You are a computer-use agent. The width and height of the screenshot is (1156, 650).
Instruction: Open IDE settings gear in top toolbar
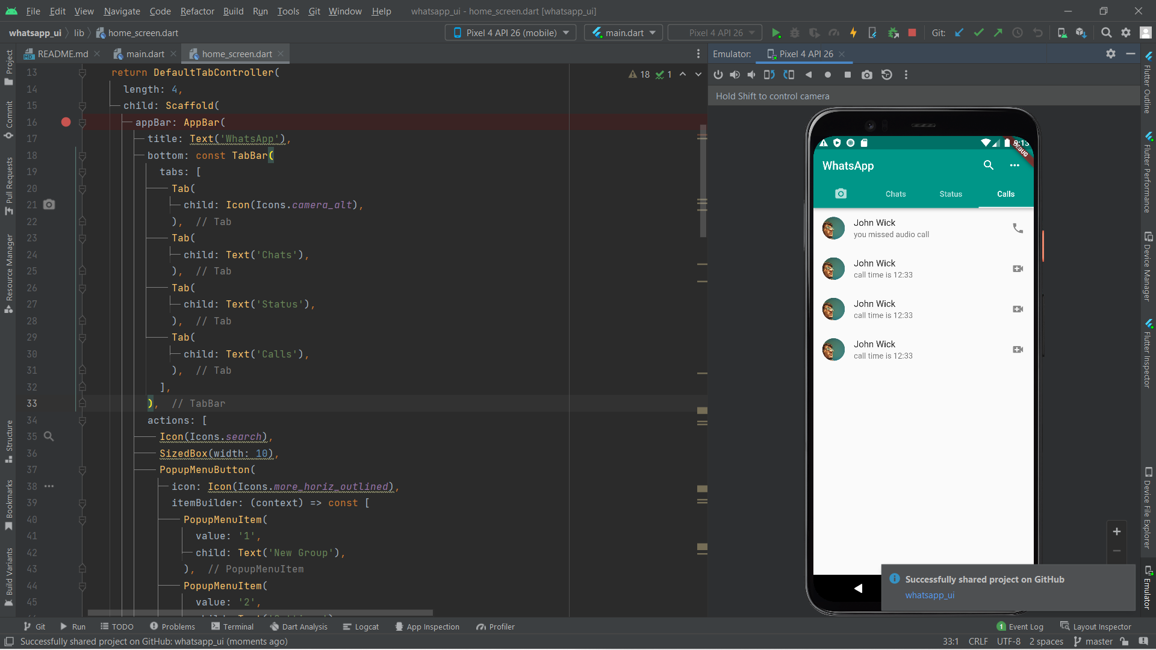pos(1126,33)
